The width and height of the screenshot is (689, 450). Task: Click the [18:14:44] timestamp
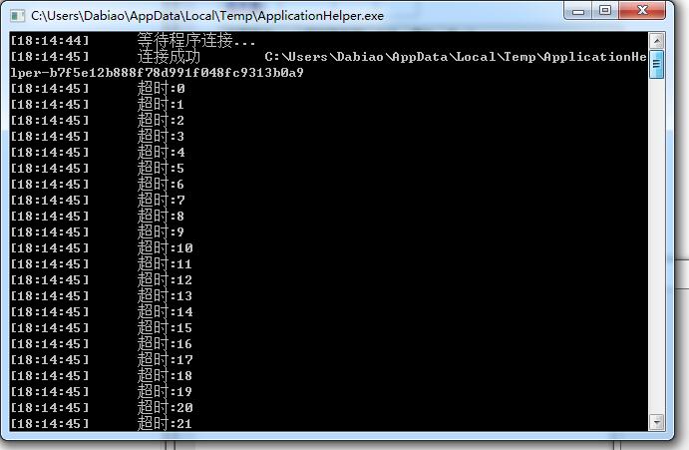(49, 41)
